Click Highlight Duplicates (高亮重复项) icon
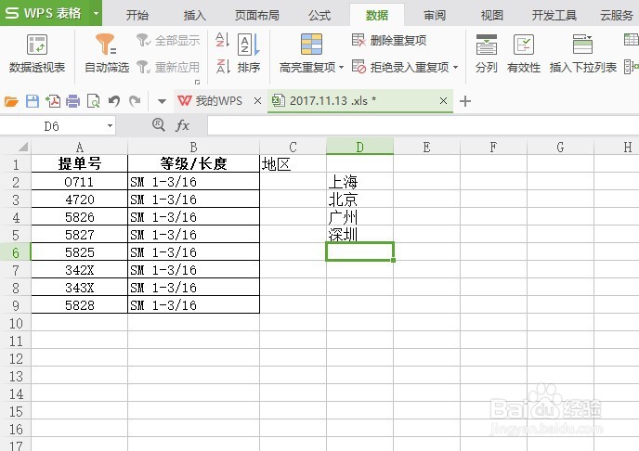 click(311, 44)
